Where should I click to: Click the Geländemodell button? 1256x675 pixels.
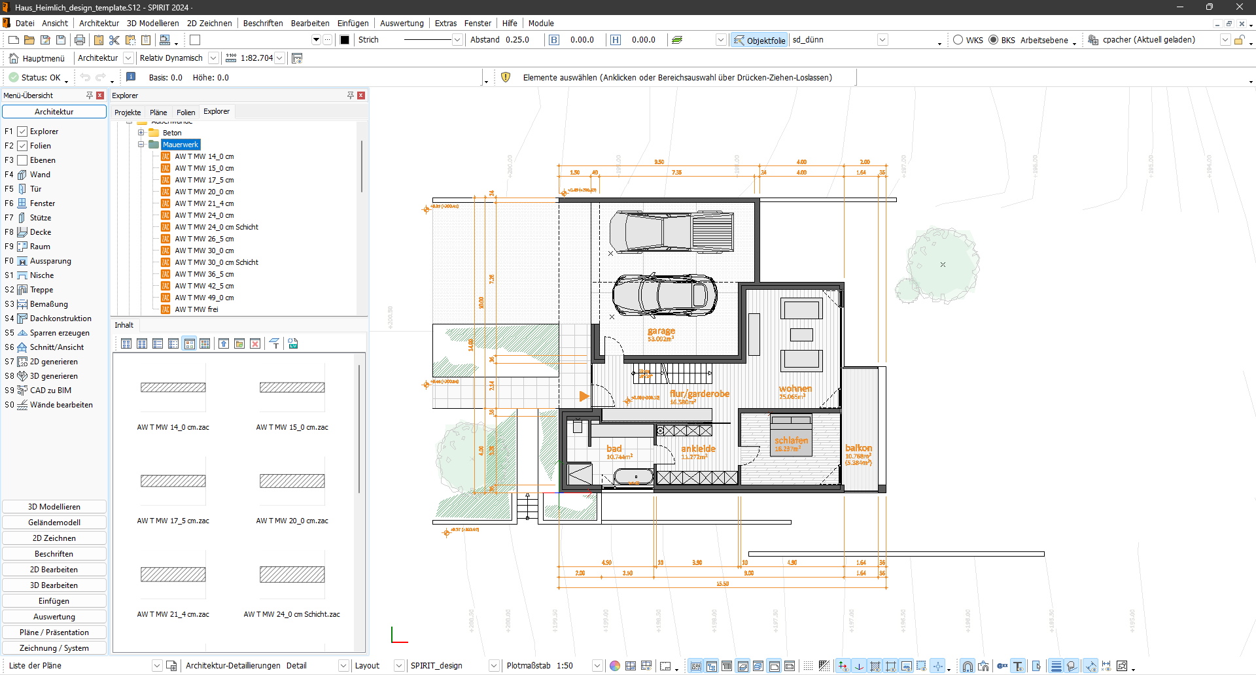pos(54,523)
